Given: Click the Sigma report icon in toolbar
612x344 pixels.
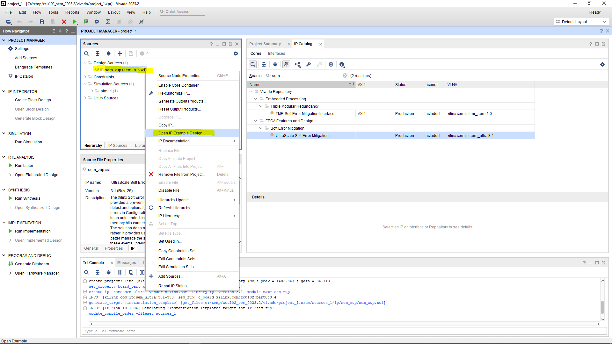Looking at the screenshot, I should [108, 22].
